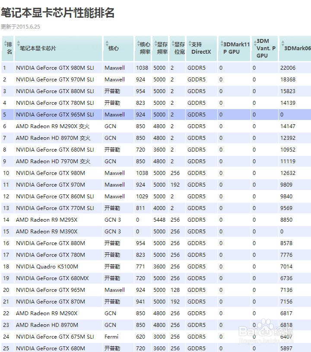Click core clock value 941
The height and width of the screenshot is (352, 311).
point(140,301)
